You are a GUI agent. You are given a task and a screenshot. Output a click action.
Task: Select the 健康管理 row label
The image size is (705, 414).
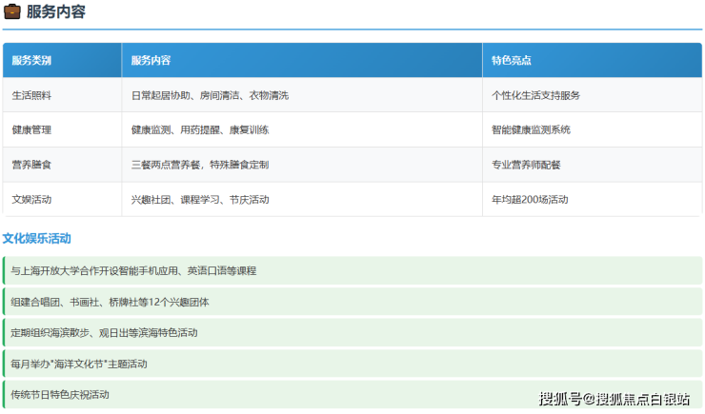click(x=31, y=129)
